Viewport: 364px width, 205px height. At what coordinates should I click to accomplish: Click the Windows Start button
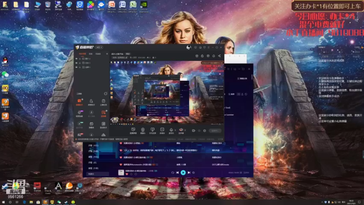pyautogui.click(x=3, y=202)
